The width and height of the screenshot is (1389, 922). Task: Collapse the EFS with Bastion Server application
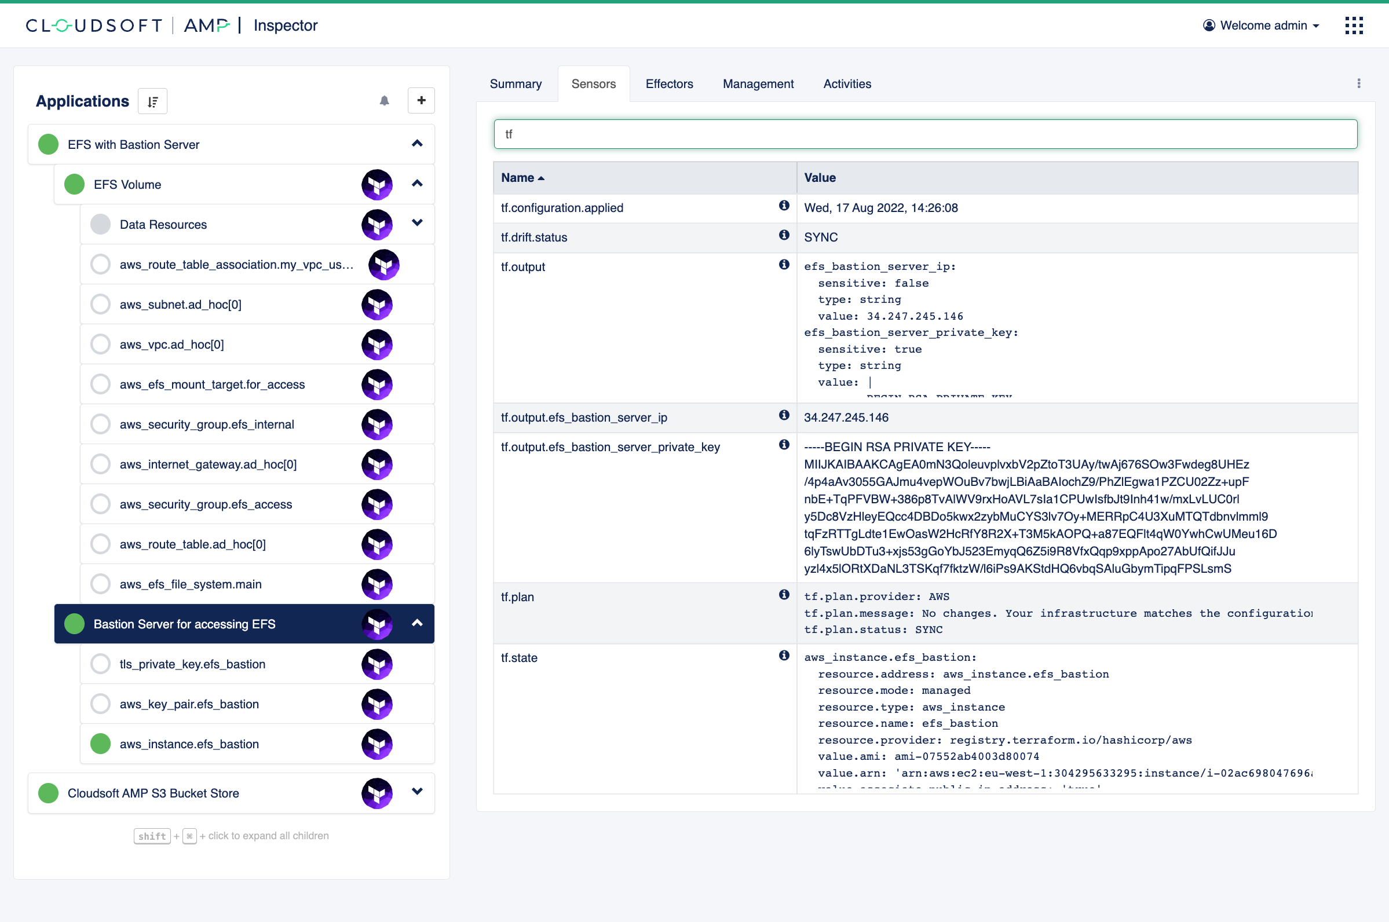417,144
